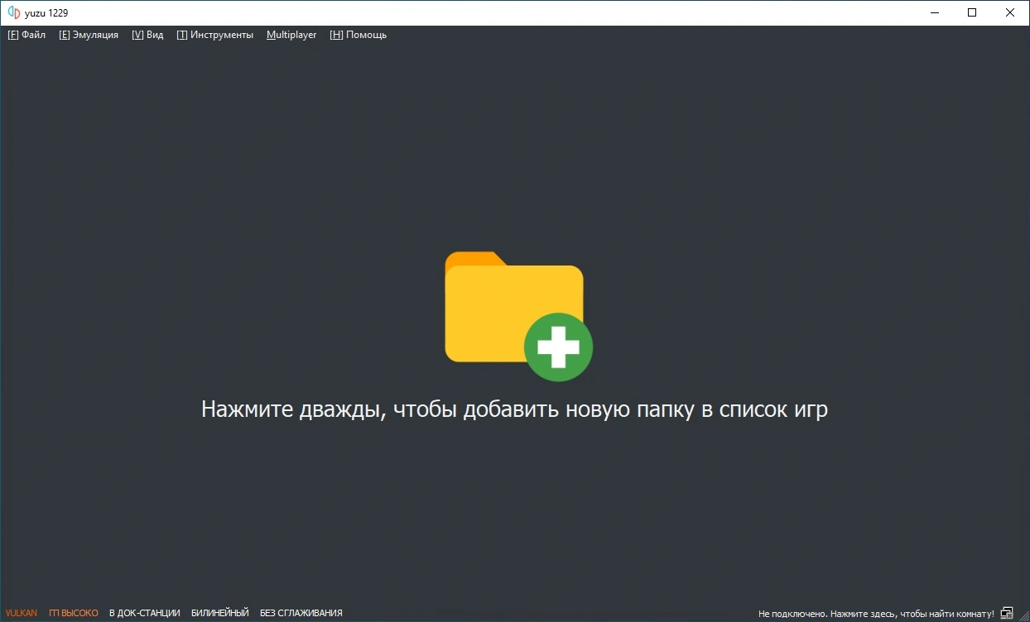Open the Вид menu
This screenshot has width=1030, height=622.
(x=147, y=35)
